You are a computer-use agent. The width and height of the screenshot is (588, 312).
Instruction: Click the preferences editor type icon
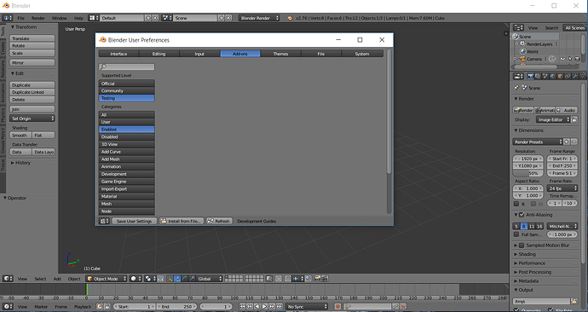click(104, 221)
